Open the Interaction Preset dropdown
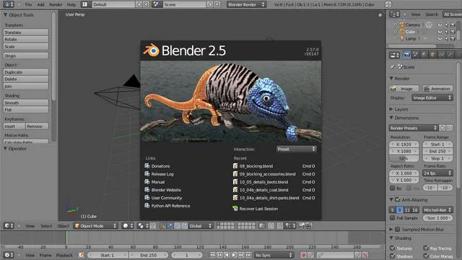Image resolution: width=462 pixels, height=260 pixels. (297, 149)
